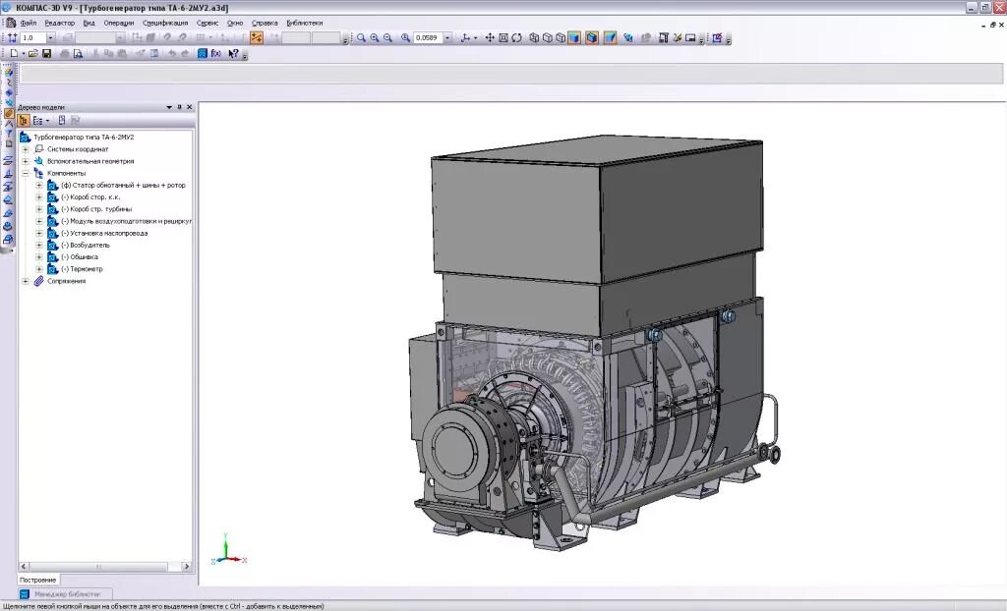Open the Операции menu
The image size is (1007, 611).
point(119,24)
